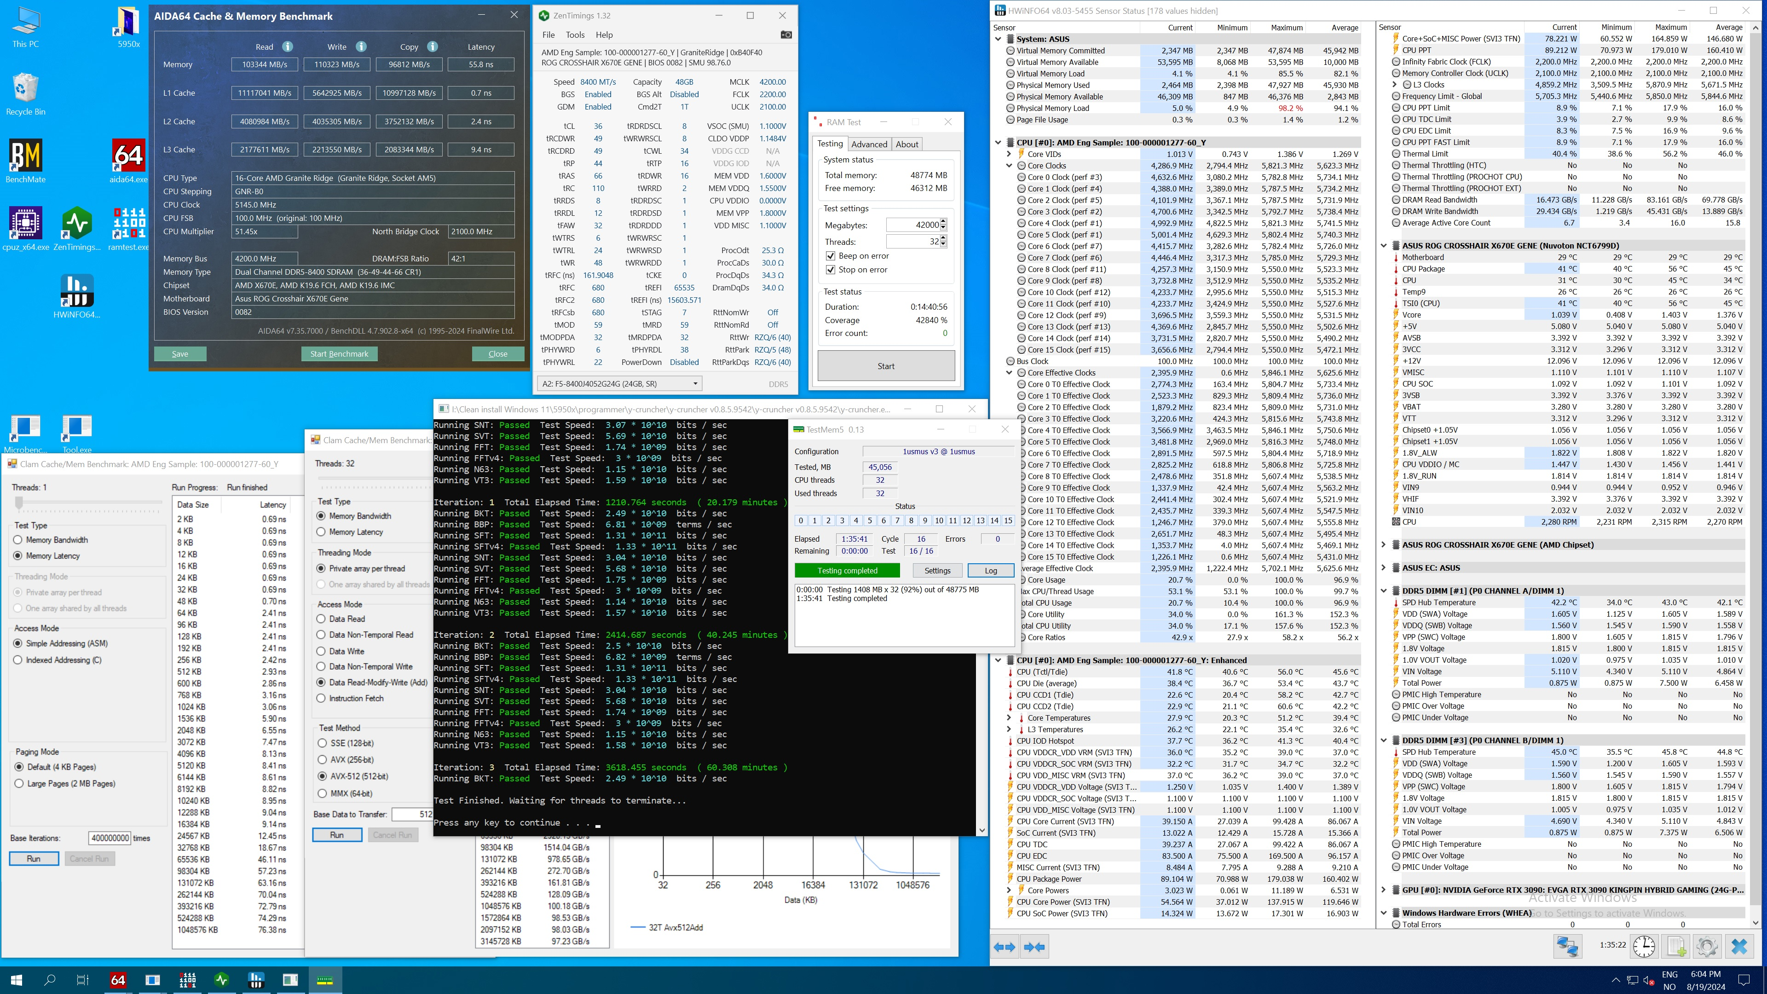This screenshot has width=1767, height=994.
Task: Click HWiNFO log-to-file save icon
Action: click(x=1676, y=947)
